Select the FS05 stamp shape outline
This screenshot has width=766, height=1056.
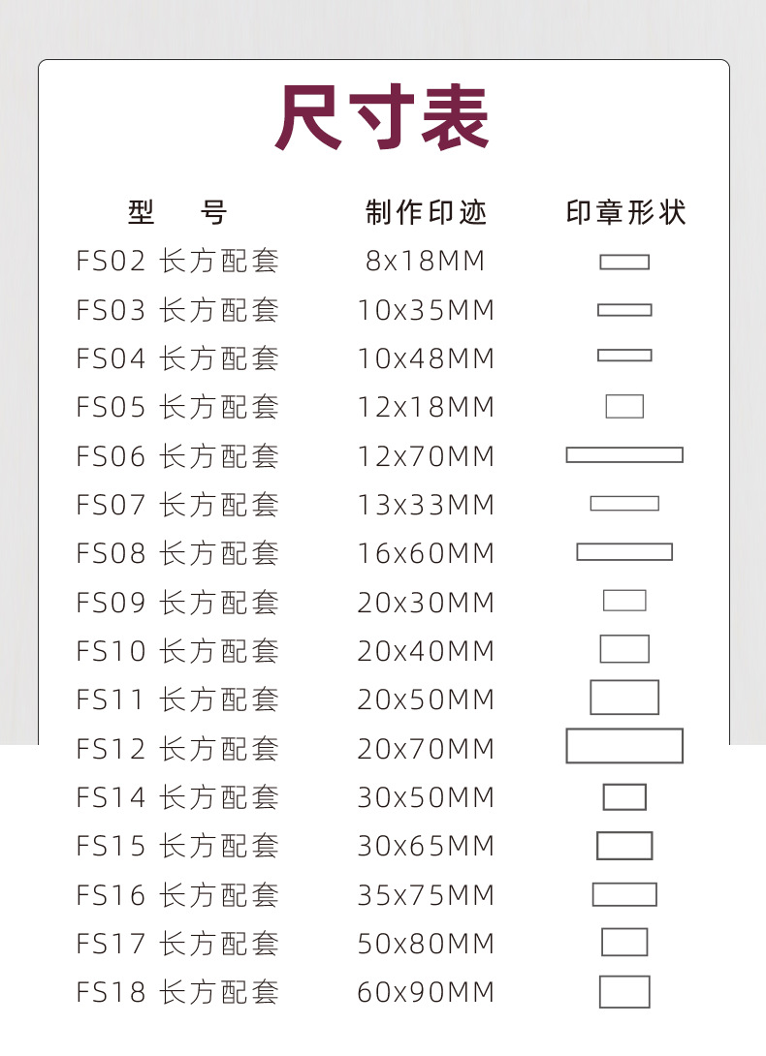624,407
